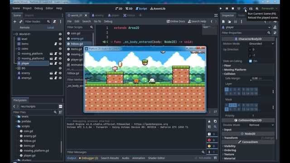
Task: Toggle visibility of level node
Action: tap(60, 39)
